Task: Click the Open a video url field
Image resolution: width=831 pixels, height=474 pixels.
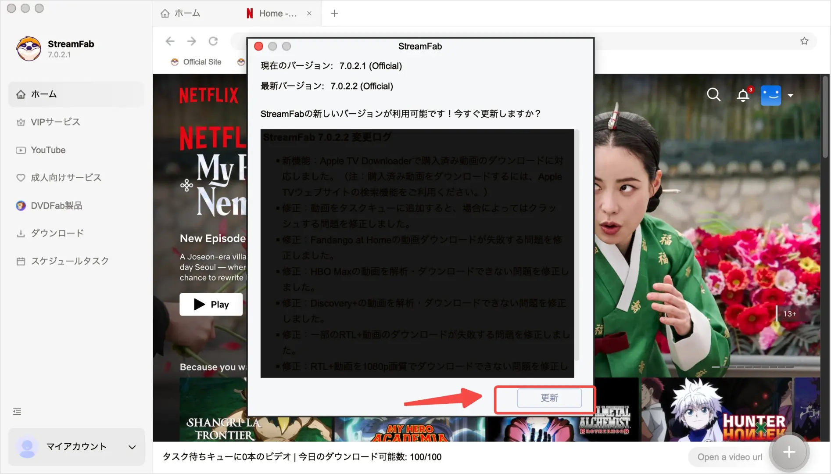Action: tap(730, 457)
